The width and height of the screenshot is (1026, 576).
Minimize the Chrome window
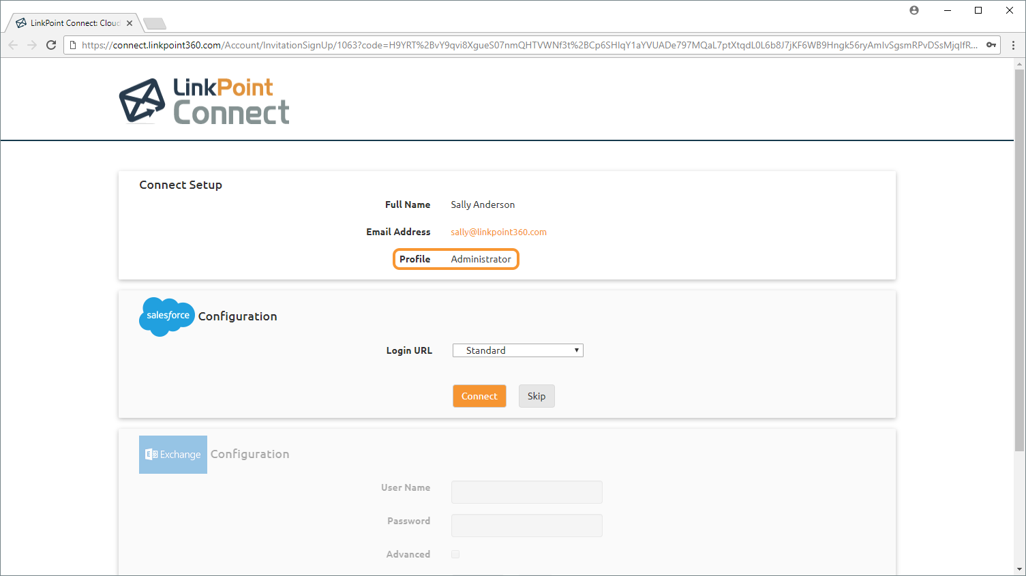(x=948, y=10)
